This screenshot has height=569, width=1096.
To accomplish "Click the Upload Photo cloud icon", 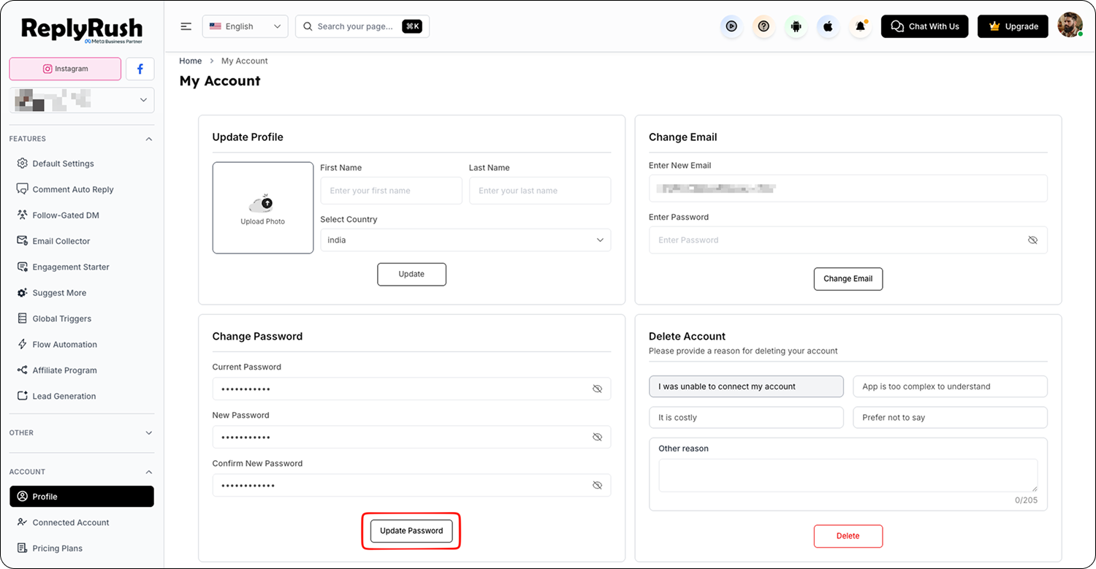I will click(262, 204).
